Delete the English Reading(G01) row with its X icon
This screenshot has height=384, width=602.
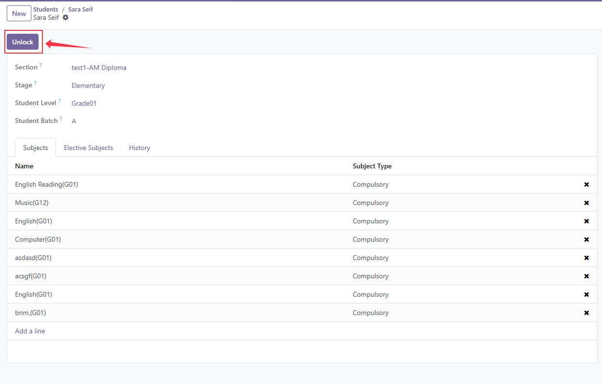coord(587,185)
